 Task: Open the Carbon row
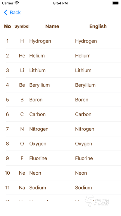(61, 114)
